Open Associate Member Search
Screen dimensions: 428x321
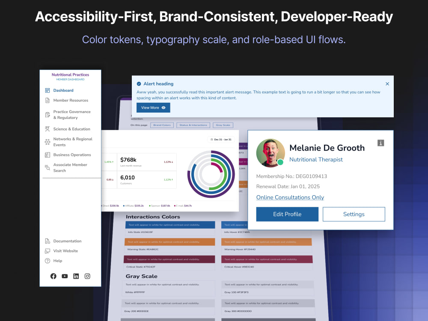tap(70, 168)
